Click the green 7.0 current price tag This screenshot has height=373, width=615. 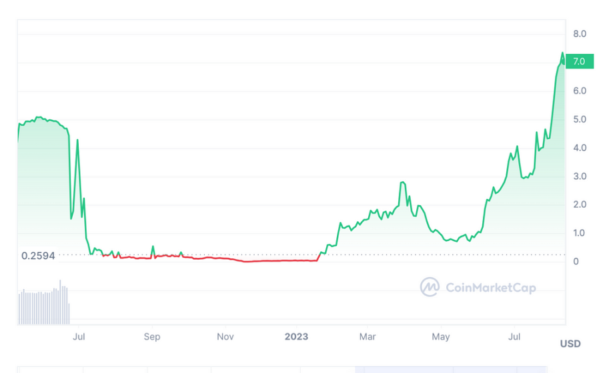[578, 62]
